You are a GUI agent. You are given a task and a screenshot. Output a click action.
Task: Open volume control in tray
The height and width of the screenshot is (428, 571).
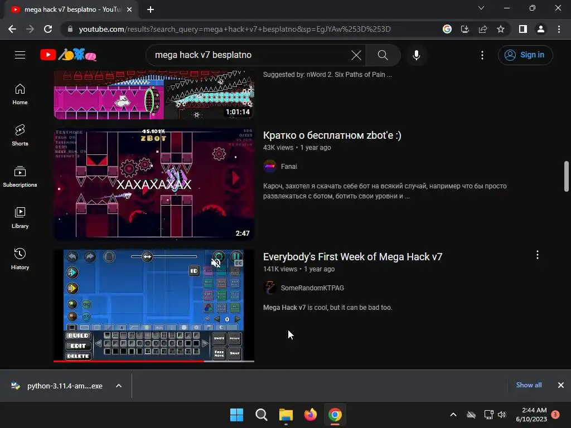point(502,415)
